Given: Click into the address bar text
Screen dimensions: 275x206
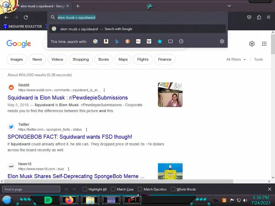Looking at the screenshot, I should (77, 17).
